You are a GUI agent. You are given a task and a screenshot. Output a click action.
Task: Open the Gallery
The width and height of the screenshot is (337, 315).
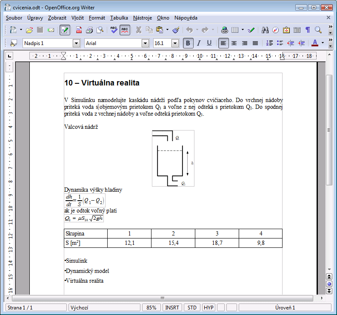(x=286, y=30)
